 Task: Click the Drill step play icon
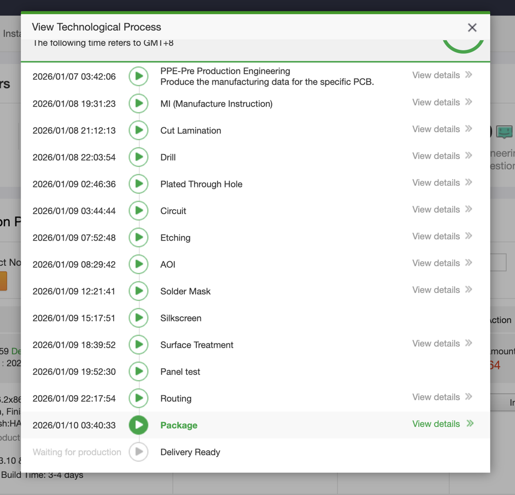(139, 157)
